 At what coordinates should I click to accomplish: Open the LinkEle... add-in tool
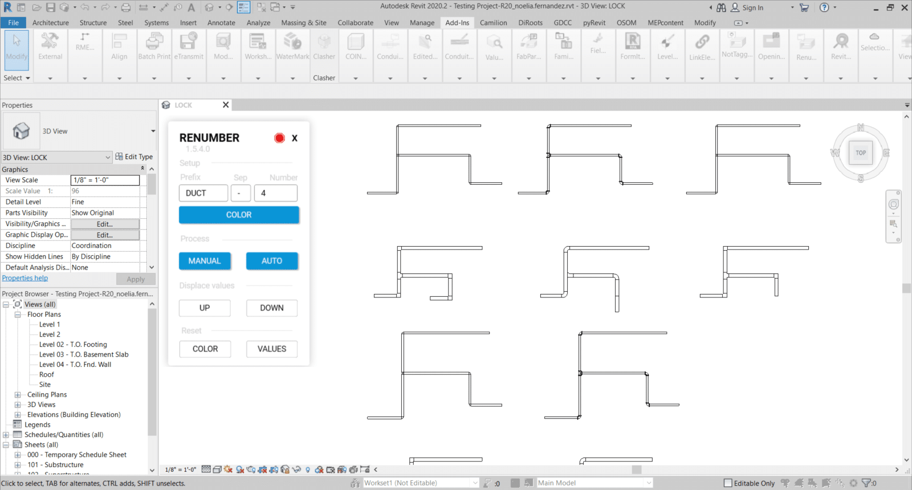pos(702,47)
